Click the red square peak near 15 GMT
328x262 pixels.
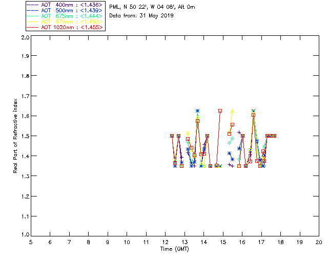220,111
